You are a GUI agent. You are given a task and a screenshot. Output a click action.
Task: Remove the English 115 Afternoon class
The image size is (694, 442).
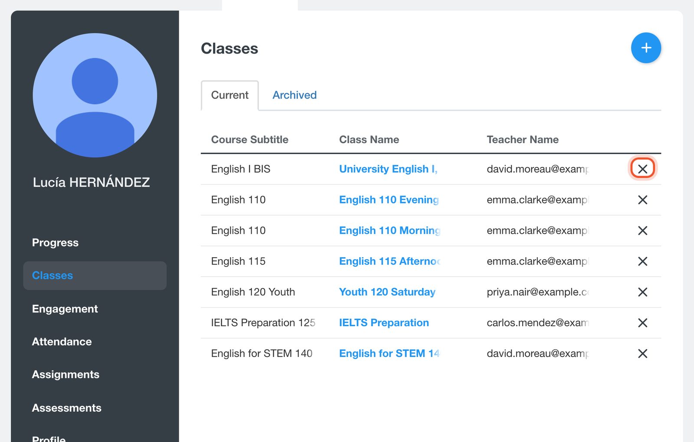pos(642,261)
